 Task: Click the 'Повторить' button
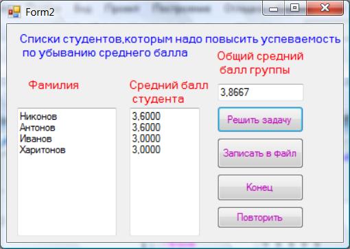[260, 218]
